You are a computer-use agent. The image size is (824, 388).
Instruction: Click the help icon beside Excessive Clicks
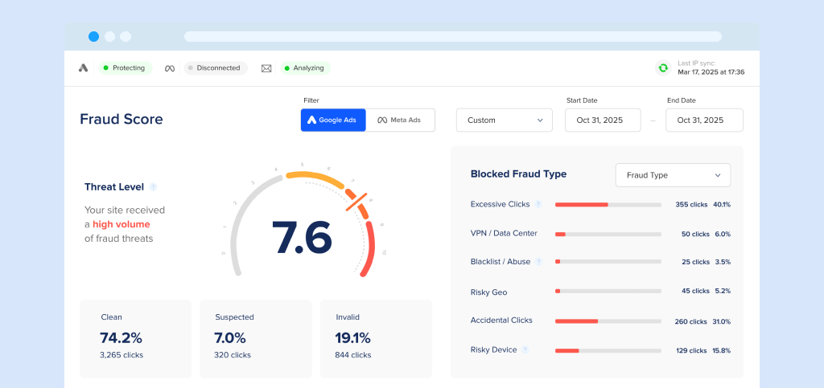click(538, 204)
